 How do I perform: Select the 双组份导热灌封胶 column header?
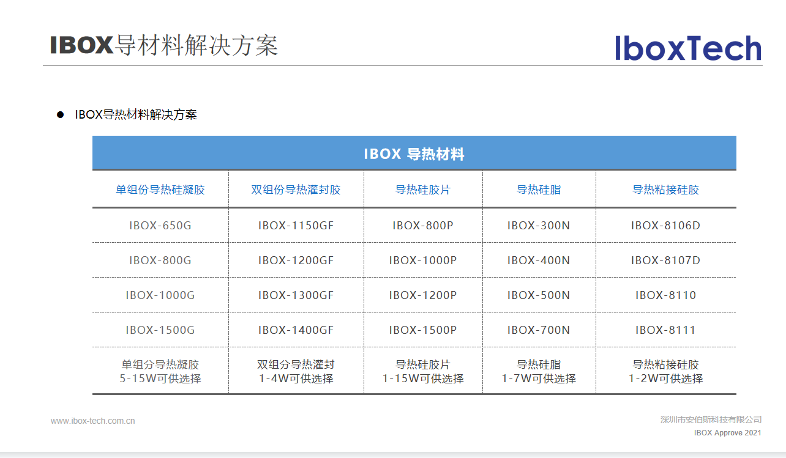(296, 190)
